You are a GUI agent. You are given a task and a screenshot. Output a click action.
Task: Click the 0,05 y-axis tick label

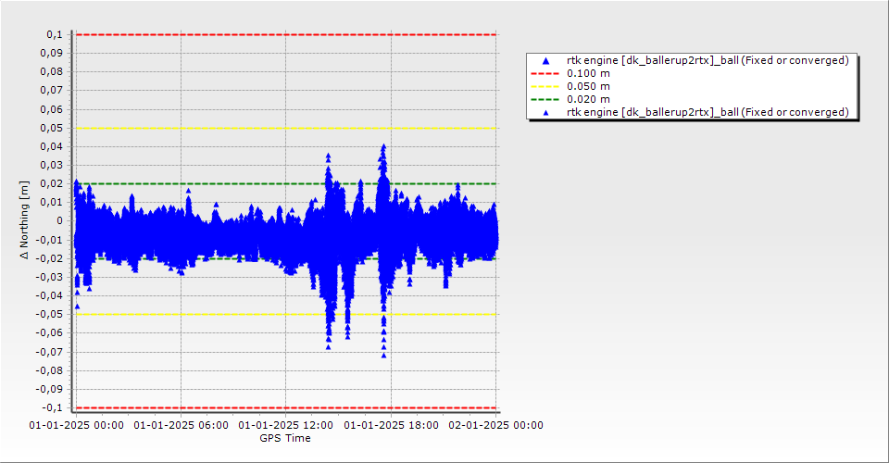[x=52, y=128]
